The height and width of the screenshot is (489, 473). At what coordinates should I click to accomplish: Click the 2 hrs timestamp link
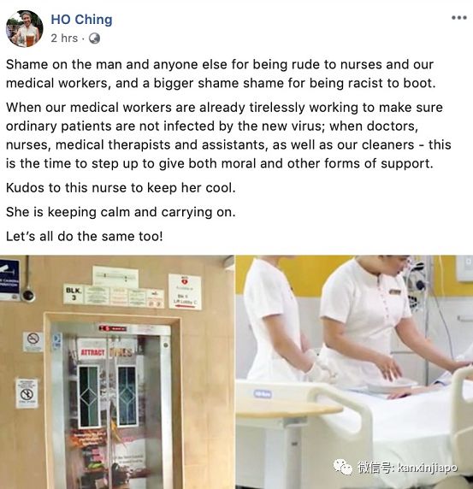coord(64,38)
